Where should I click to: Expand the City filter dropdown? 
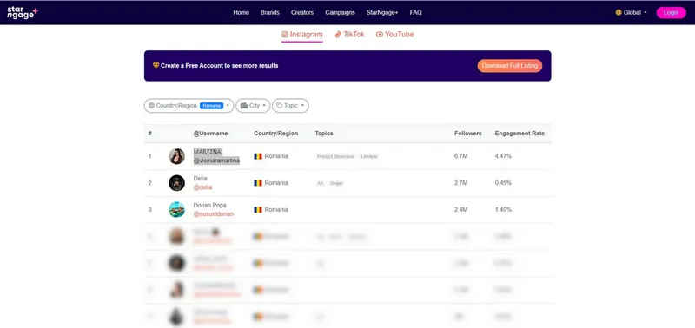point(253,106)
